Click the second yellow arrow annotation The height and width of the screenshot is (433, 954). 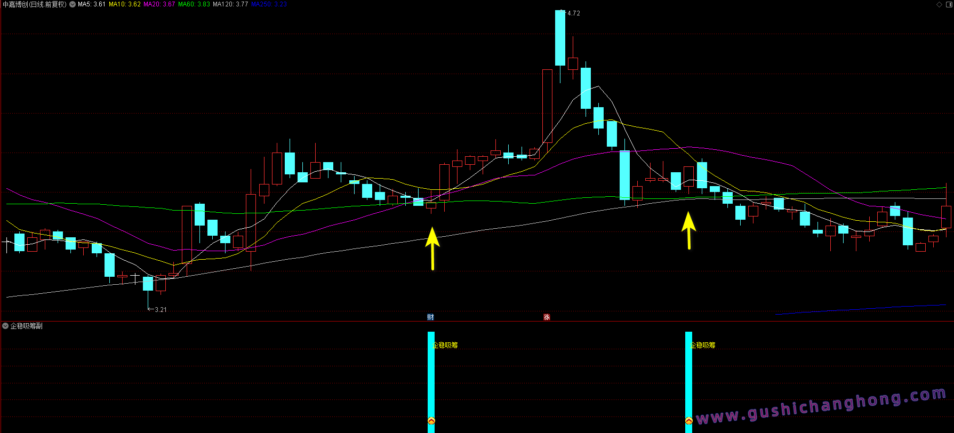click(689, 230)
